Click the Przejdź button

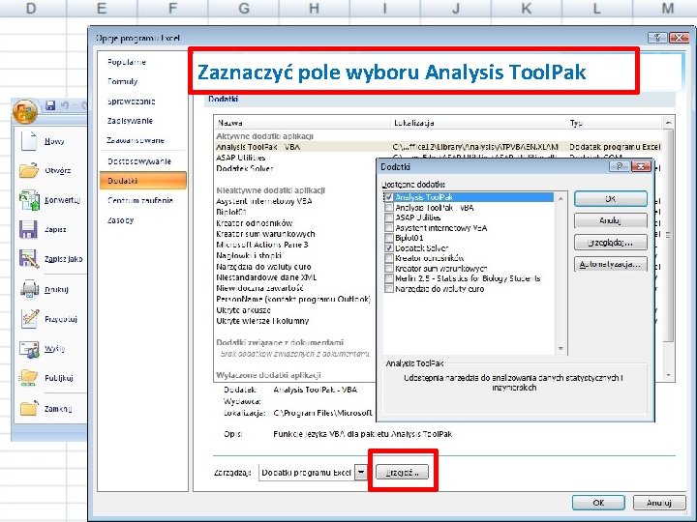[x=403, y=473]
